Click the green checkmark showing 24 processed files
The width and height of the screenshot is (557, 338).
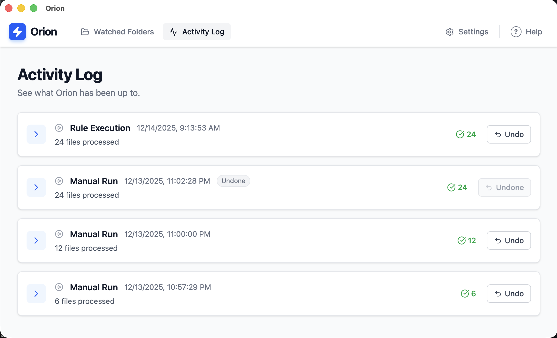460,134
